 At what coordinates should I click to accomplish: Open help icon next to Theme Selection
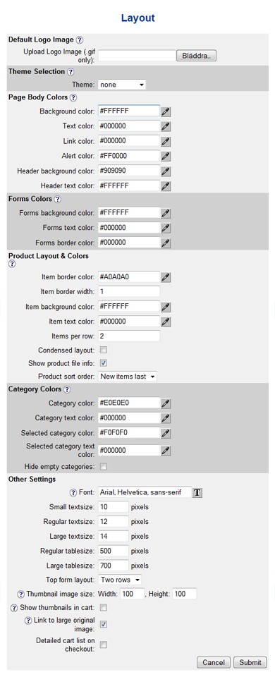(x=71, y=72)
